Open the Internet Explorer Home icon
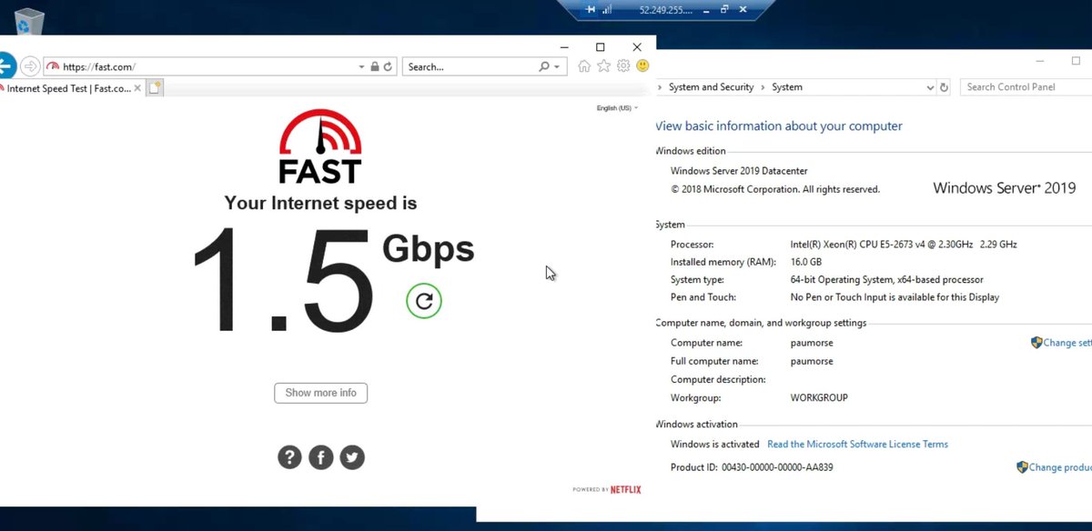The image size is (1092, 531). click(x=584, y=65)
